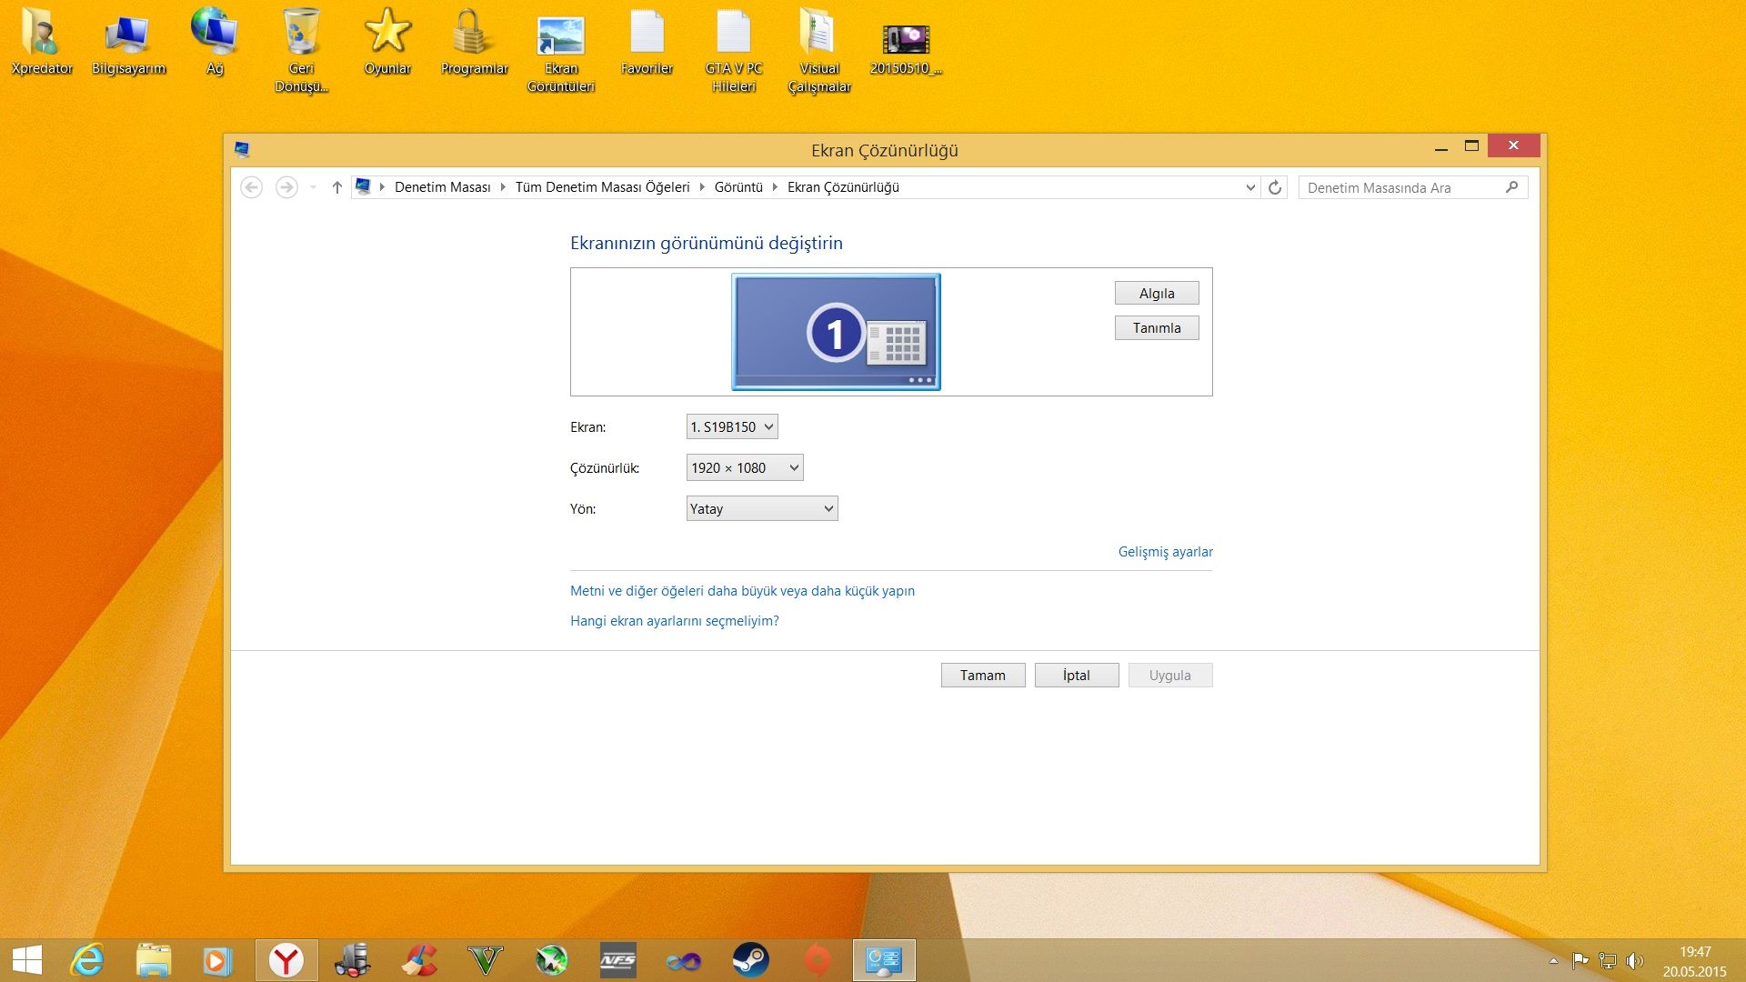Image resolution: width=1746 pixels, height=982 pixels.
Task: Click Görüntü in the breadcrumb path
Action: [x=738, y=187]
